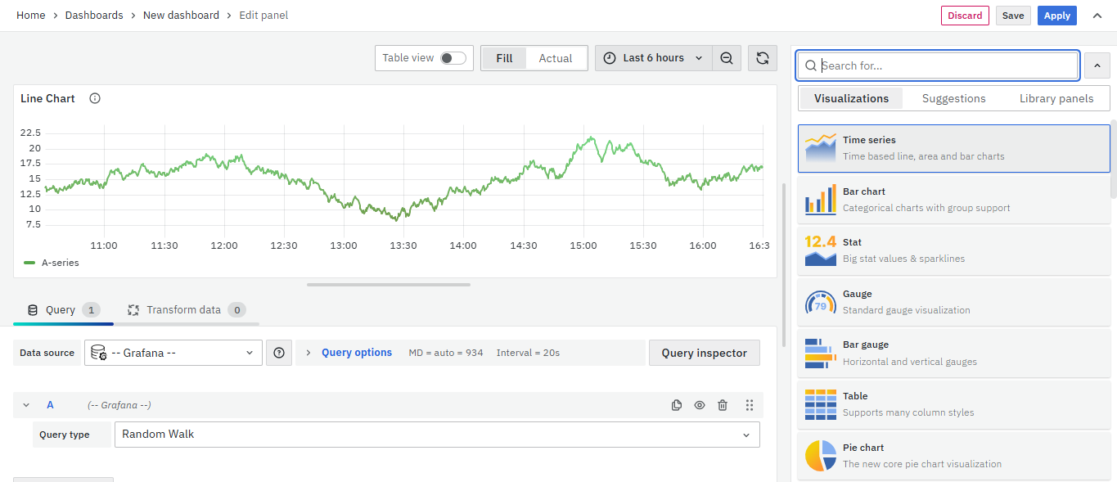Open the Grafana data source dropdown
This screenshot has width=1117, height=482.
coord(173,353)
